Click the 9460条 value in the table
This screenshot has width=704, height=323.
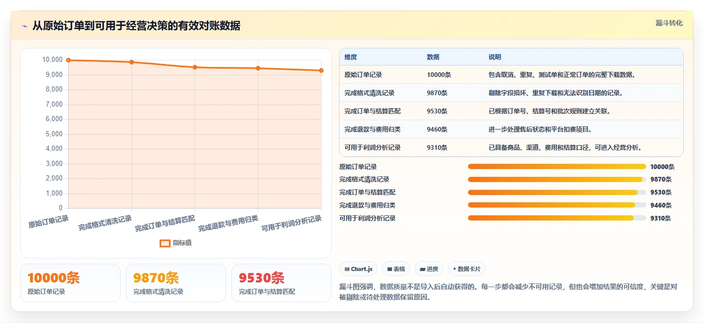(437, 130)
